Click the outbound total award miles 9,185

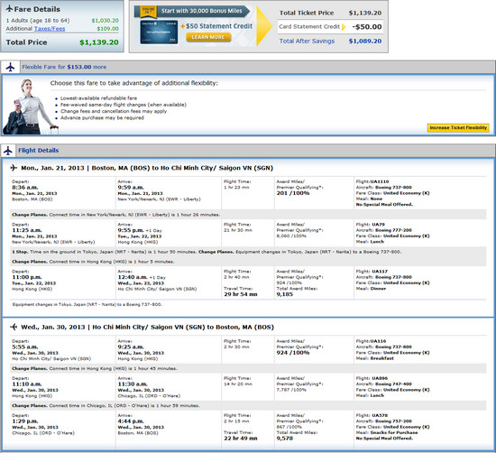pyautogui.click(x=285, y=294)
